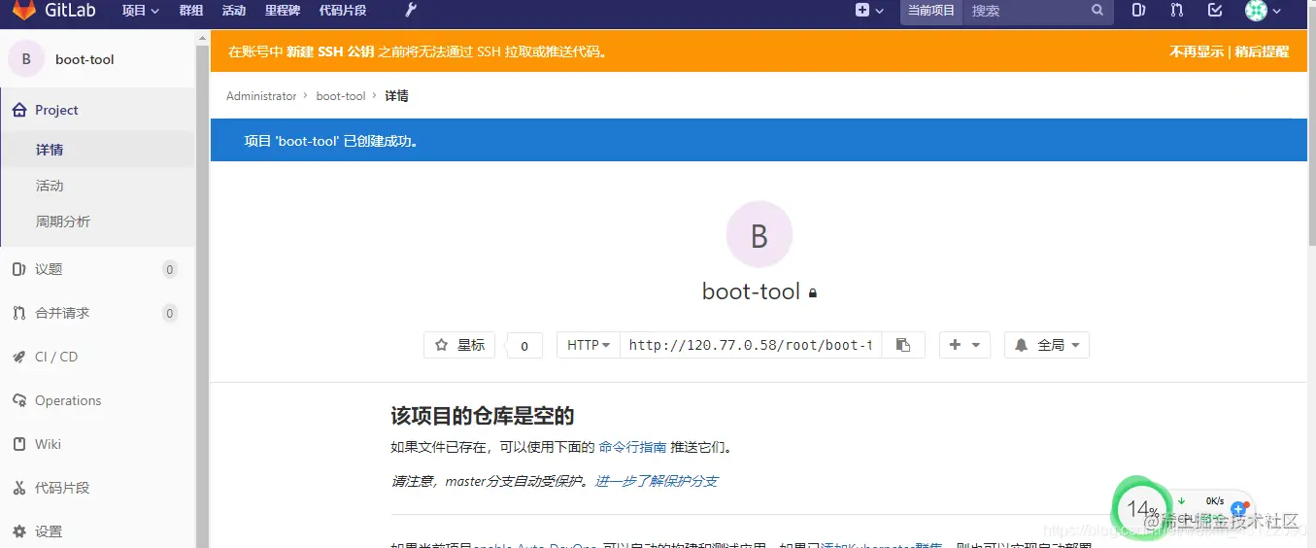This screenshot has height=548, width=1316.
Task: Open the 项目 menu in navbar
Action: click(x=141, y=11)
